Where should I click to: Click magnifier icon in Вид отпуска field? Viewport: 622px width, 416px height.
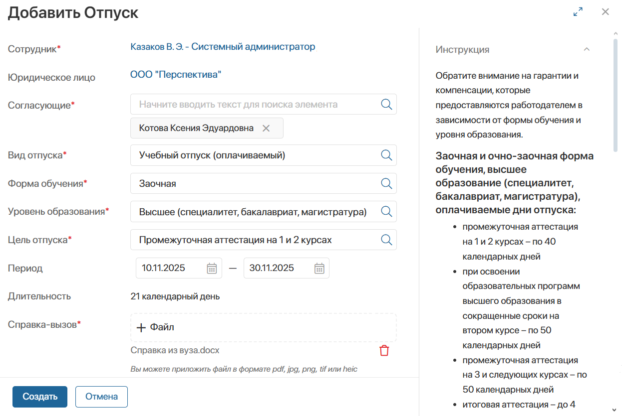[x=386, y=155]
